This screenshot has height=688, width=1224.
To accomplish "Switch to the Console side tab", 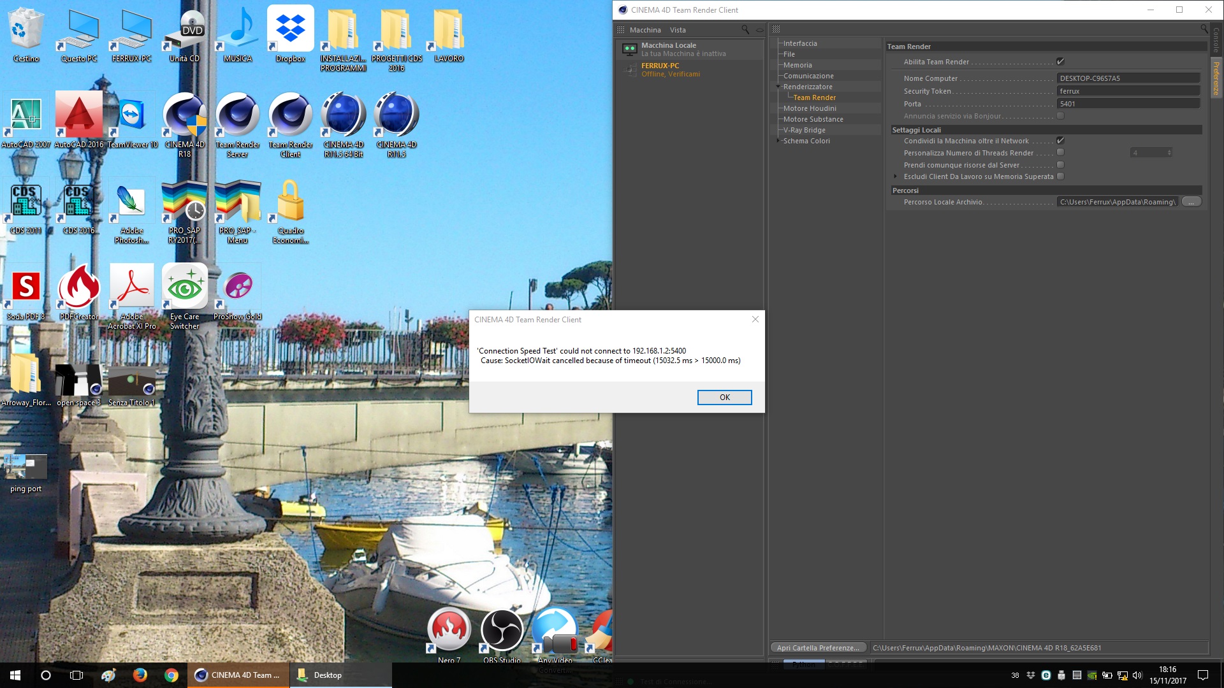I will 1216,39.
